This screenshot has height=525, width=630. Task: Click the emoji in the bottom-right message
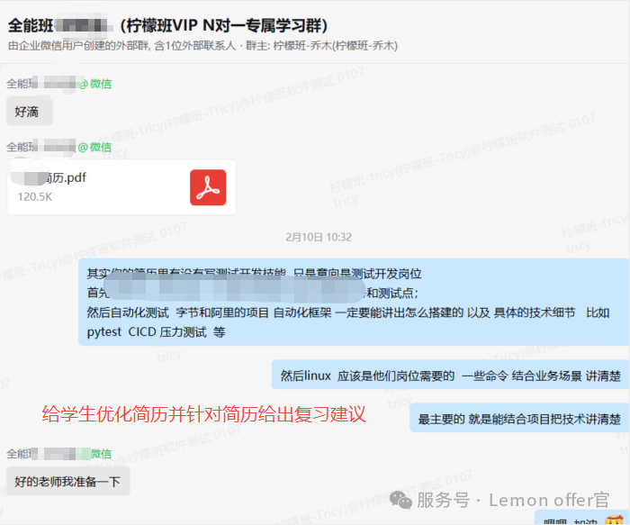point(615,520)
